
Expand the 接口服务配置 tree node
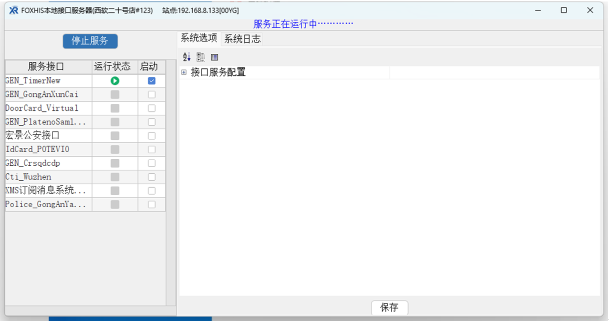click(x=183, y=72)
